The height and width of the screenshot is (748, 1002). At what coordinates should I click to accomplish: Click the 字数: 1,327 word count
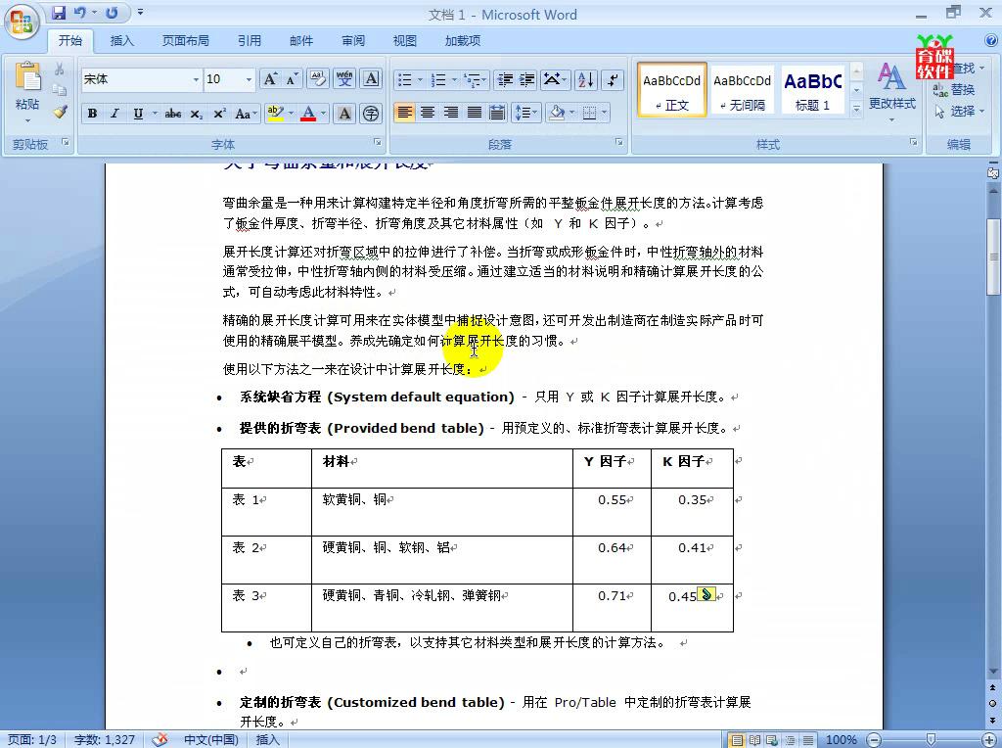pyautogui.click(x=104, y=740)
